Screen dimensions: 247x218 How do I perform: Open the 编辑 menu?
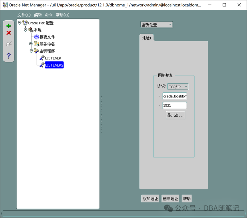[38, 15]
